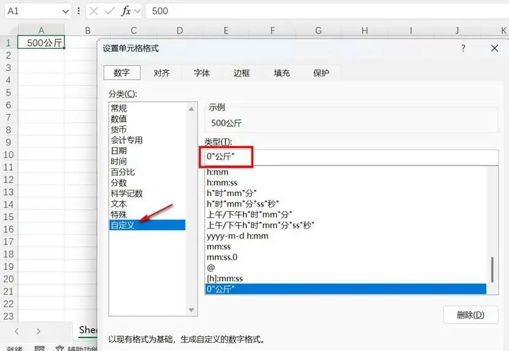Open Insert Function via the fx icon
The width and height of the screenshot is (509, 351).
point(126,11)
